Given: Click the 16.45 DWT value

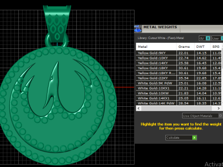Looking at the screenshot, I should tap(202, 63).
